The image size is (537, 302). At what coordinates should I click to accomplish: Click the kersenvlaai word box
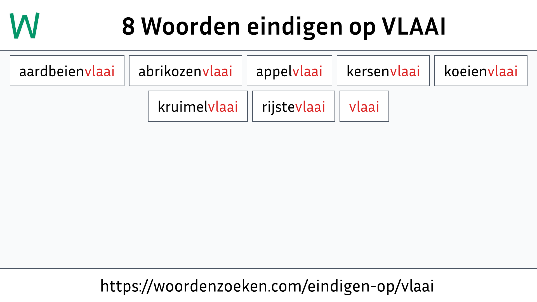click(x=383, y=70)
